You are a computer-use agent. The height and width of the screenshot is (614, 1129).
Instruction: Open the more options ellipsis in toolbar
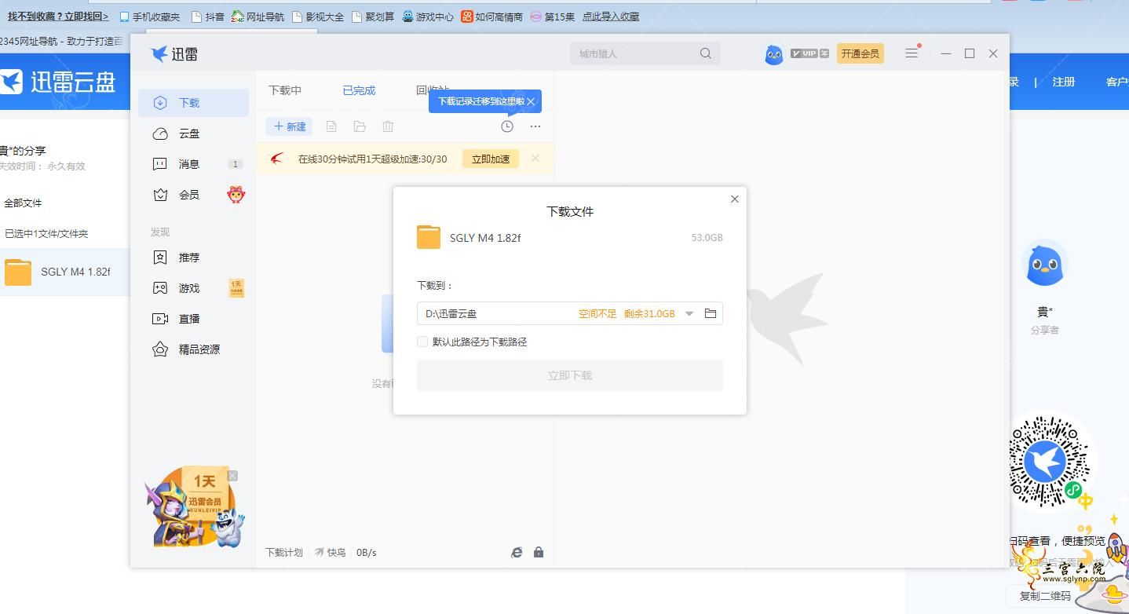tap(535, 126)
